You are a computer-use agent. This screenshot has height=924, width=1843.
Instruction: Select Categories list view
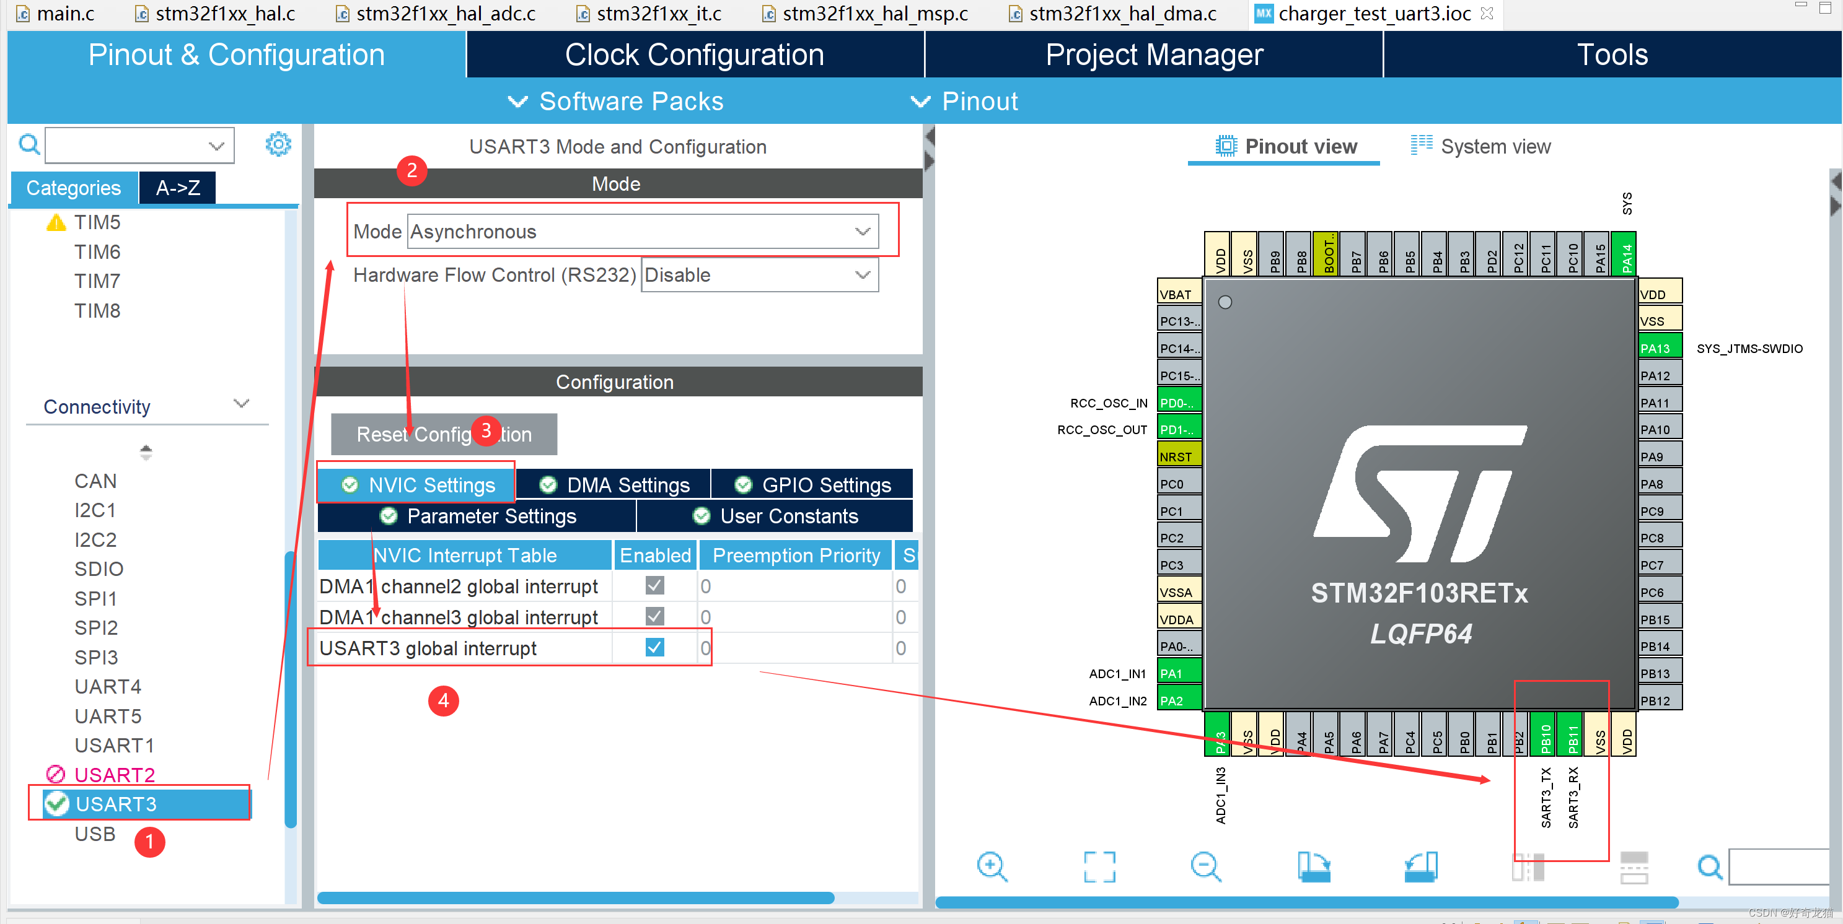(74, 188)
